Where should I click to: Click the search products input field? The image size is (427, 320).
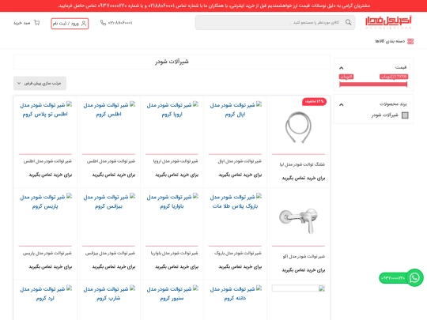(x=275, y=22)
